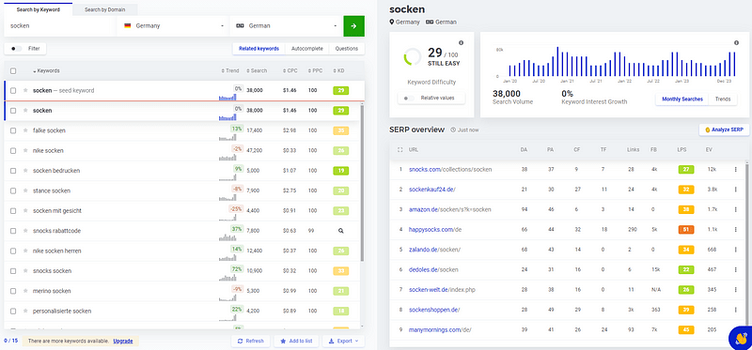The image size is (752, 350).
Task: Open the chat widget icon
Action: pyautogui.click(x=740, y=338)
